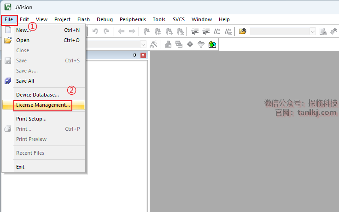
Task: Click the Pack Installer icon
Action: point(212,44)
